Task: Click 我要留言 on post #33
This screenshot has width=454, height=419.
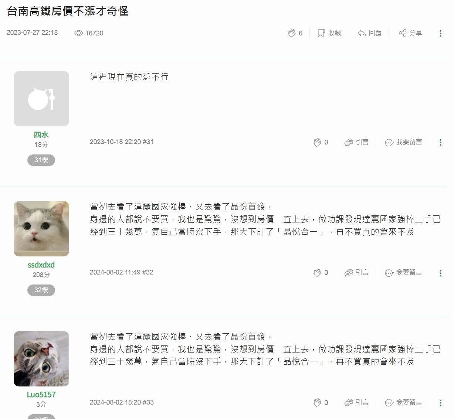Action: pyautogui.click(x=403, y=402)
